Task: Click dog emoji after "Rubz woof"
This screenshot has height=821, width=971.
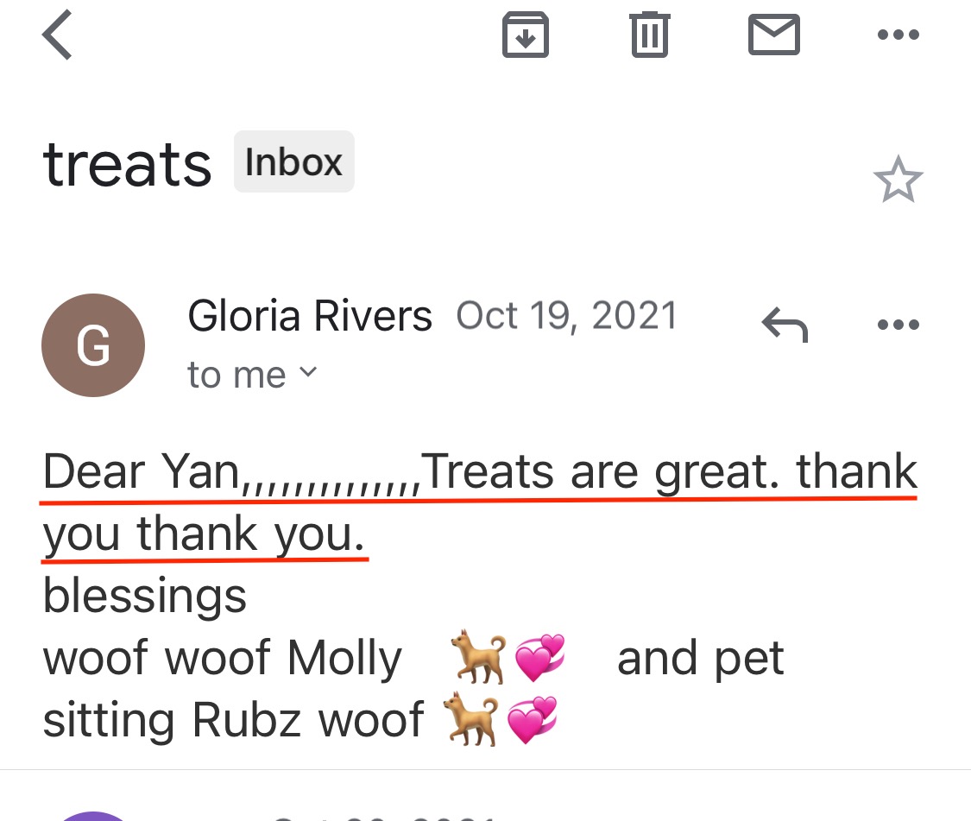Action: point(470,720)
